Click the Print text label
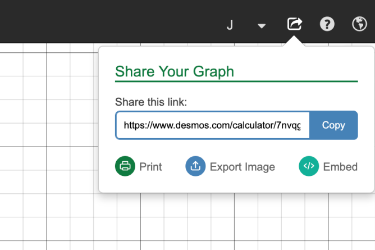Viewport: 375px width, 250px height. click(150, 167)
